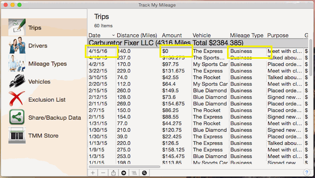Click the 3/22/15 date cell
This screenshot has width=315, height=178.
(x=98, y=71)
